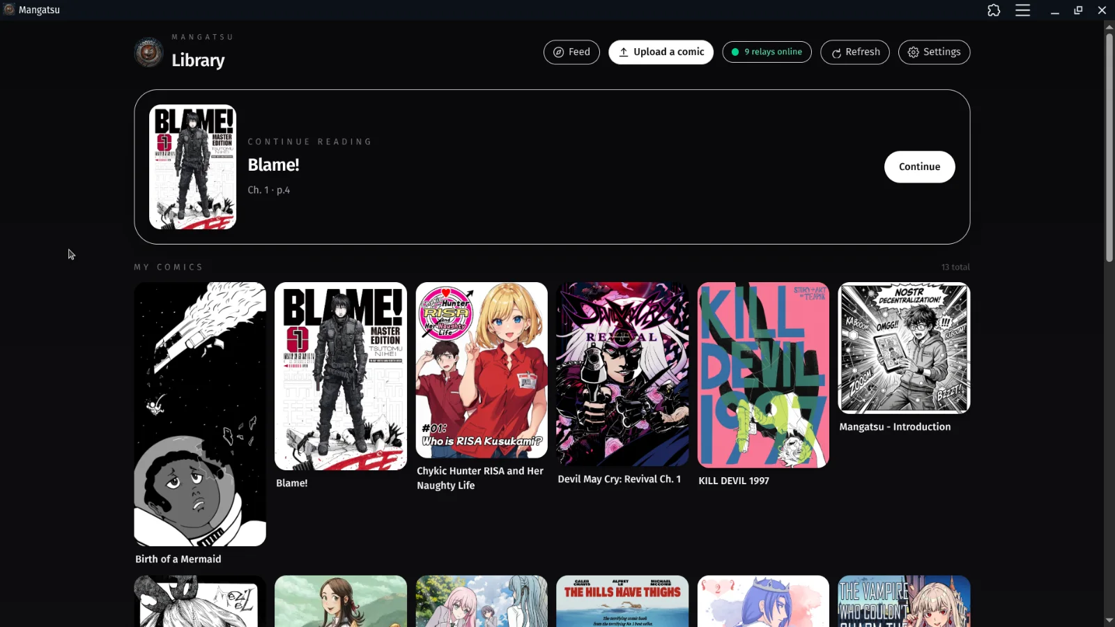Click the scrollbar down arrow
The height and width of the screenshot is (627, 1115).
click(x=1109, y=620)
